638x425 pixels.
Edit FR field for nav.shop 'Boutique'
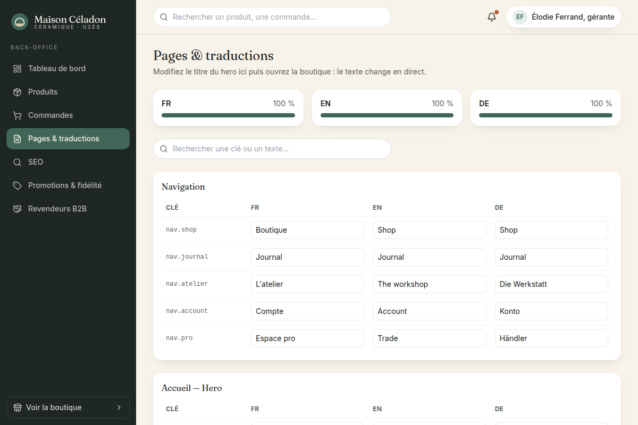(x=307, y=230)
